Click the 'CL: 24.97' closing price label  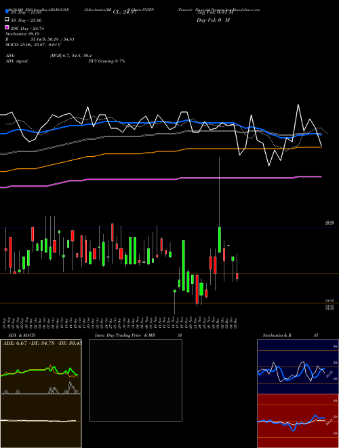pos(125,12)
